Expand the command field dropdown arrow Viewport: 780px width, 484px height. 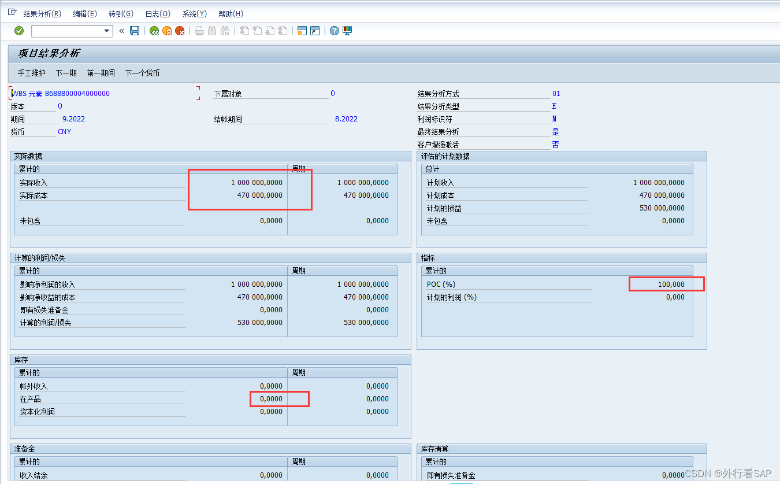coord(107,31)
